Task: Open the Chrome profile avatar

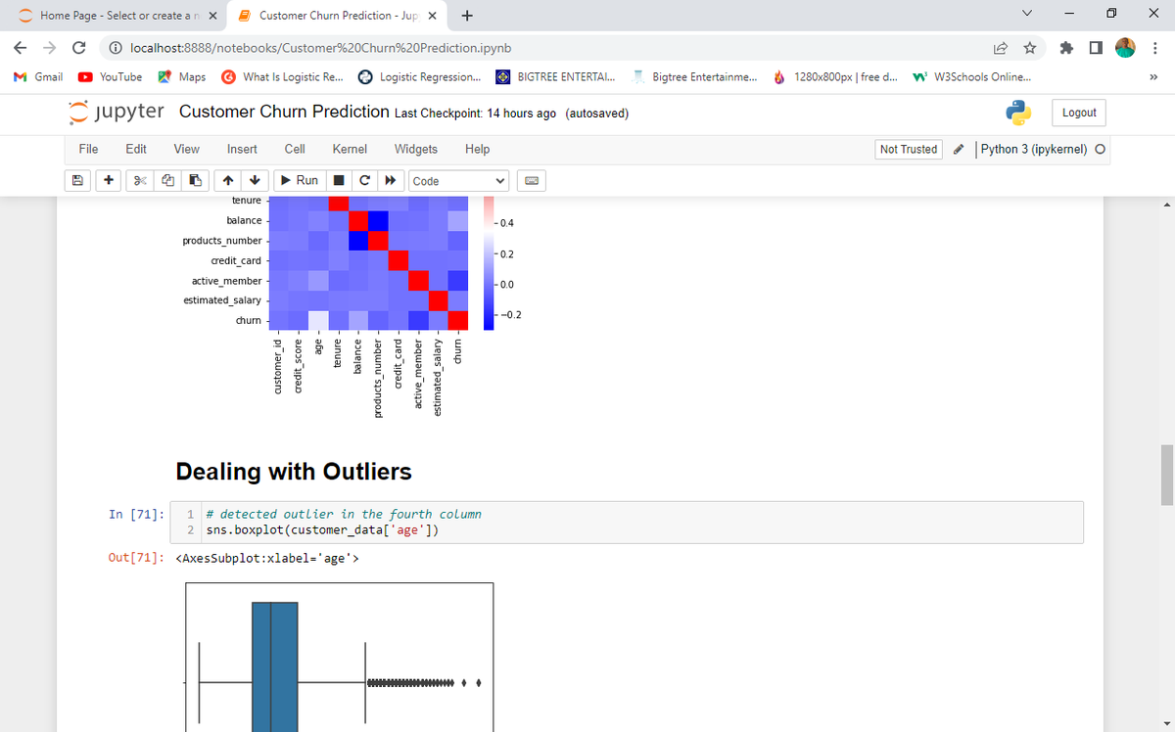Action: [x=1127, y=47]
